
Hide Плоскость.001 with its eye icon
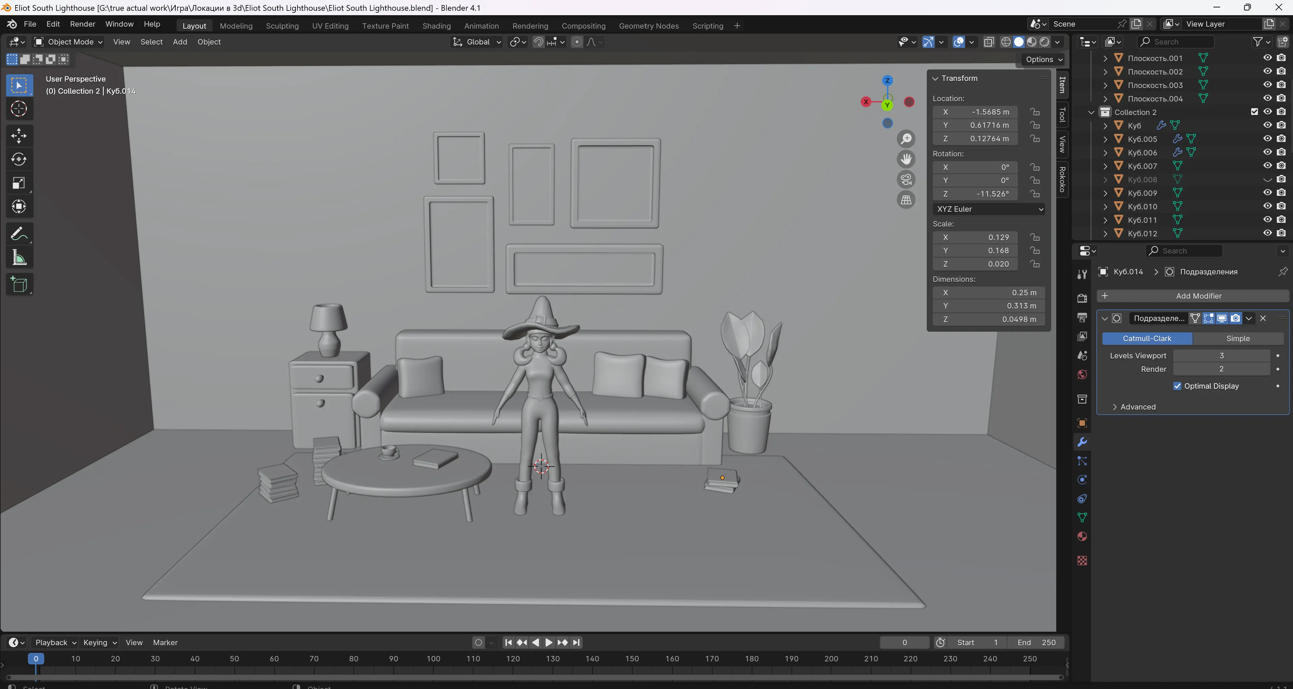1267,58
